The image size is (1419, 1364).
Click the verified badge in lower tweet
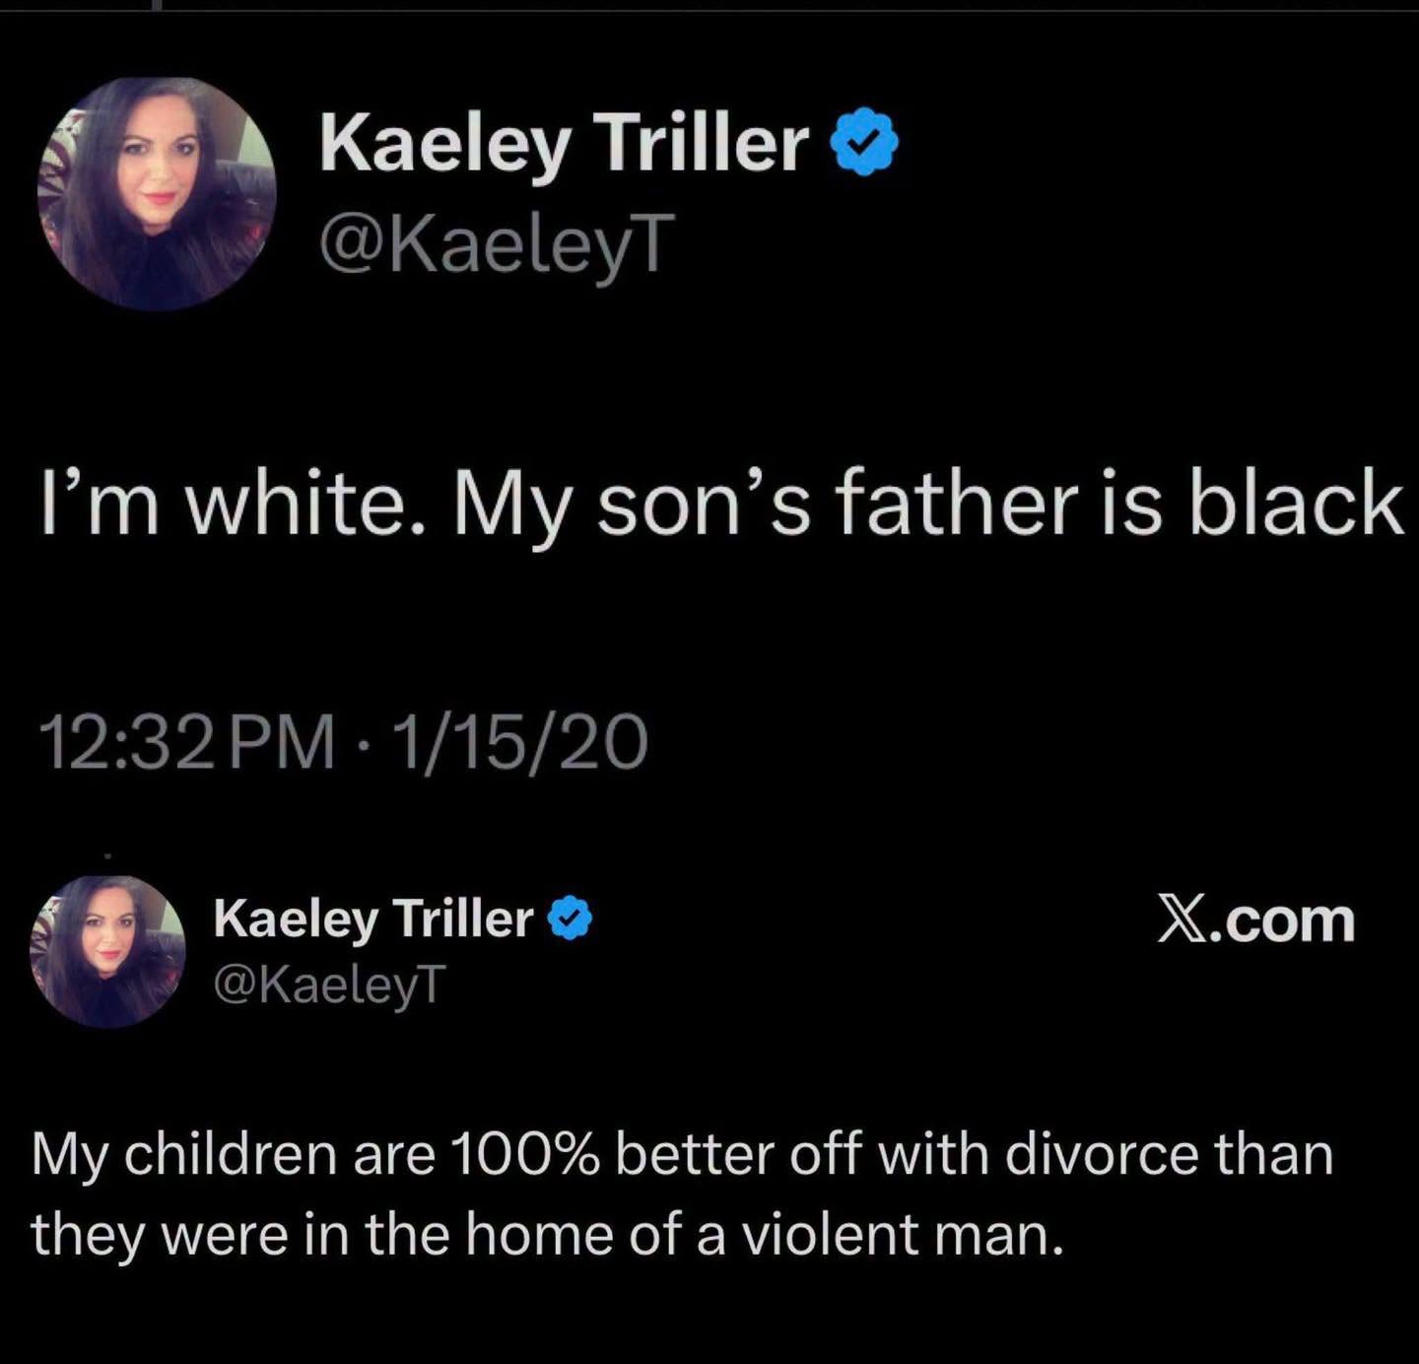click(570, 920)
